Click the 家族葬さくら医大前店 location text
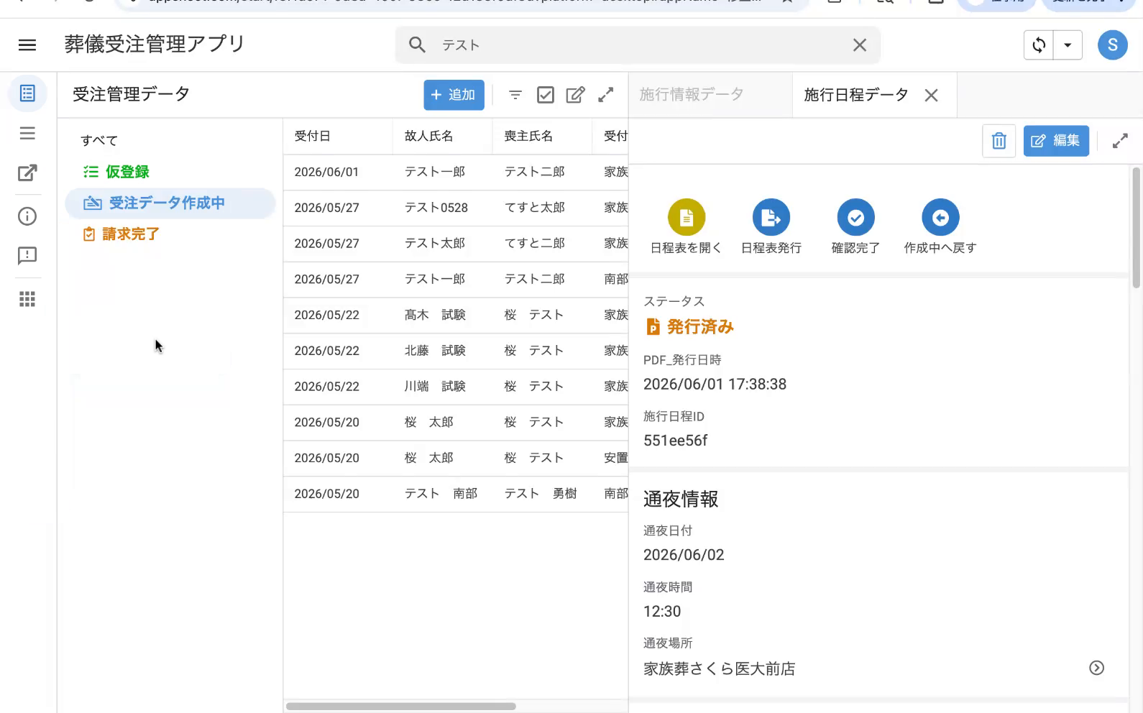 click(719, 668)
